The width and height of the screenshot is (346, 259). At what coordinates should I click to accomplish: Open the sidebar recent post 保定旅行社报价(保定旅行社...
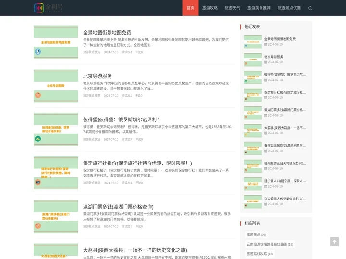285,92
